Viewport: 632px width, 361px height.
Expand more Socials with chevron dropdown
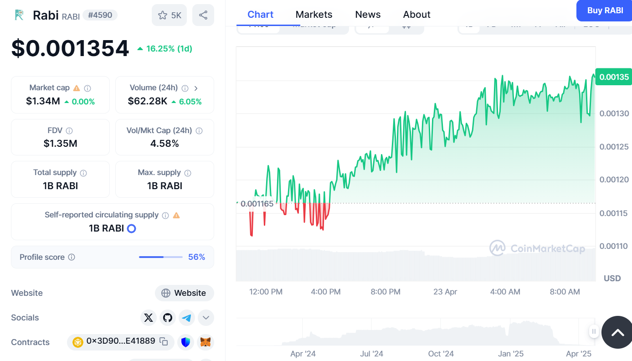pyautogui.click(x=206, y=318)
